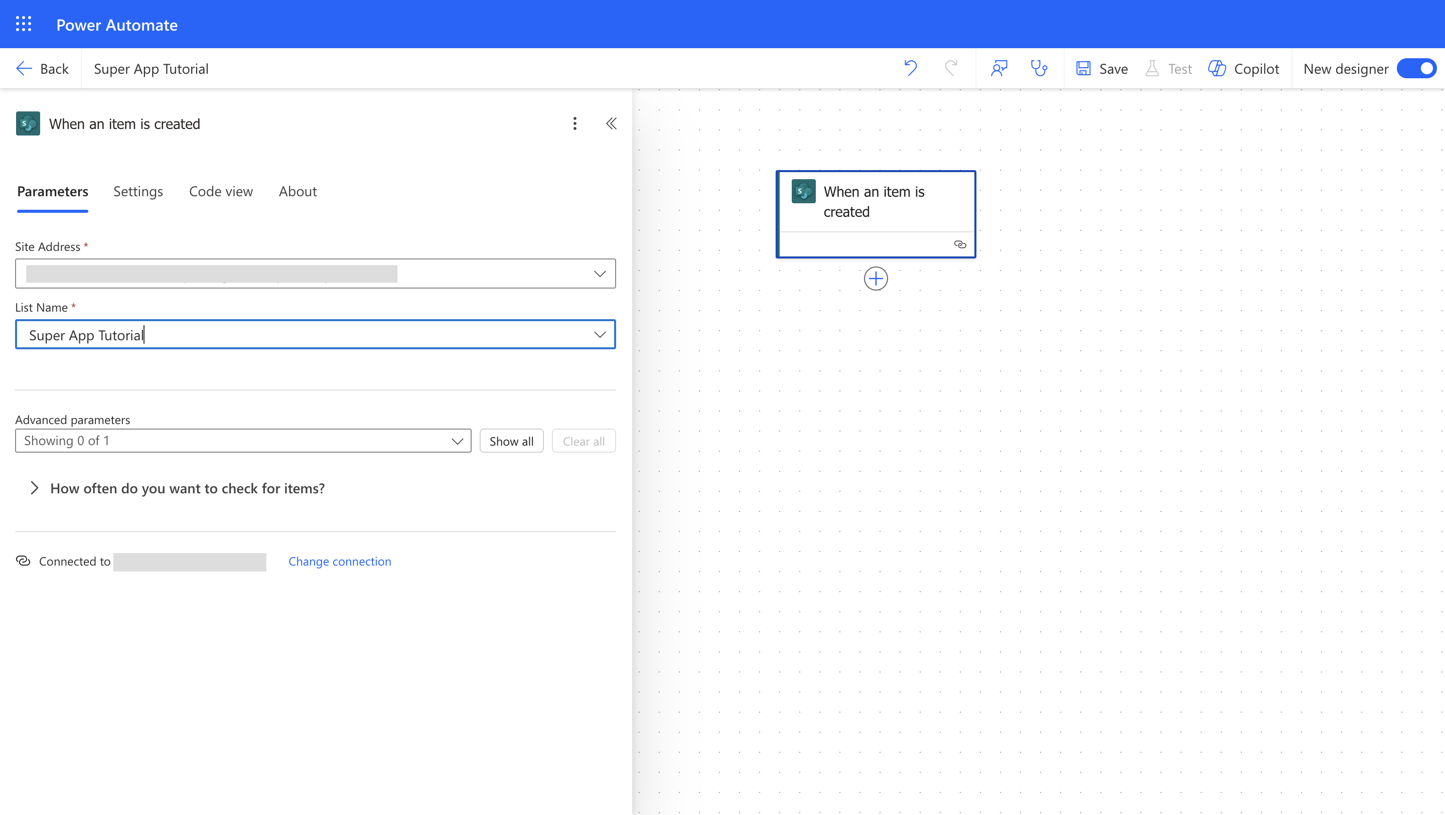This screenshot has height=815, width=1445.
Task: Toggle the New designer switch
Action: [1417, 68]
